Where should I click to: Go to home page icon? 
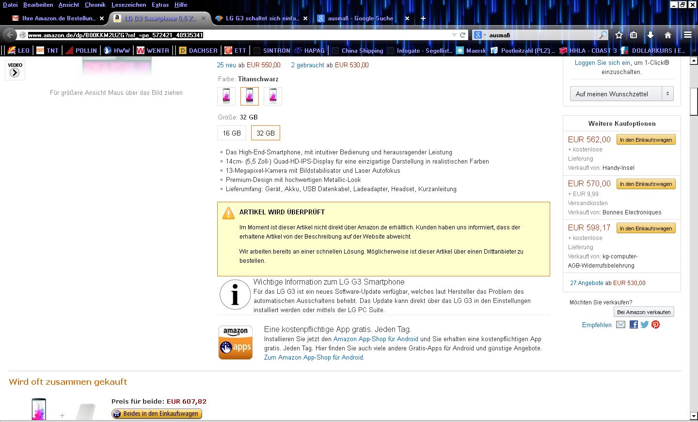(x=668, y=35)
